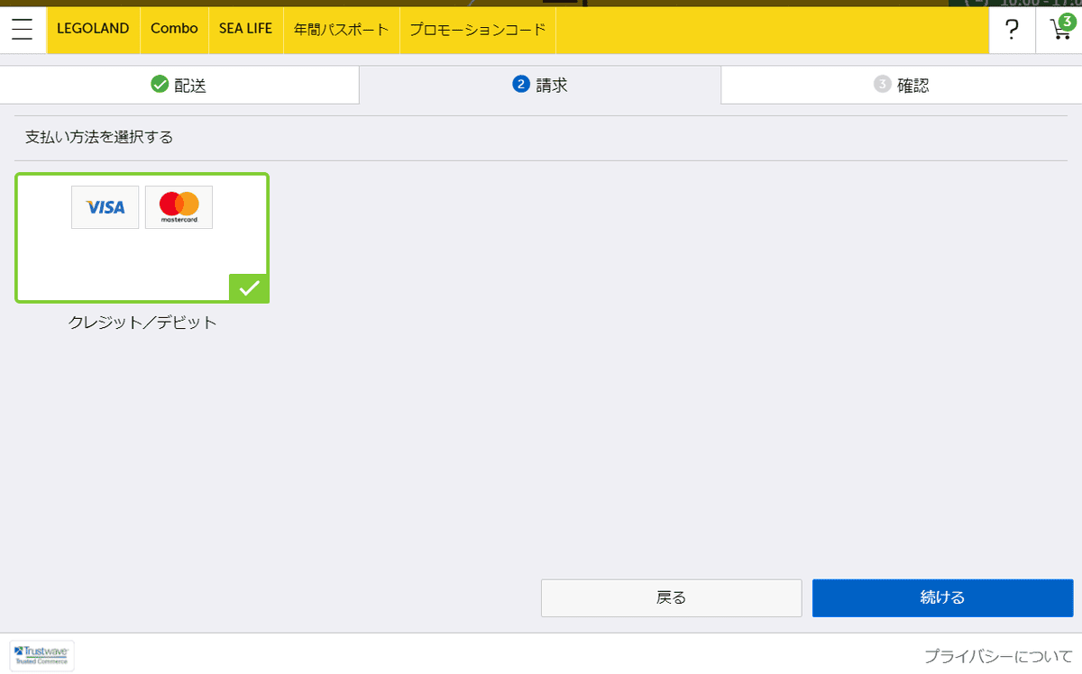
Task: Switch to the 確認 step tab
Action: tap(901, 84)
